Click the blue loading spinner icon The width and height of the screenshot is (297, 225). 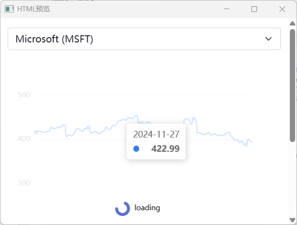pyautogui.click(x=122, y=209)
